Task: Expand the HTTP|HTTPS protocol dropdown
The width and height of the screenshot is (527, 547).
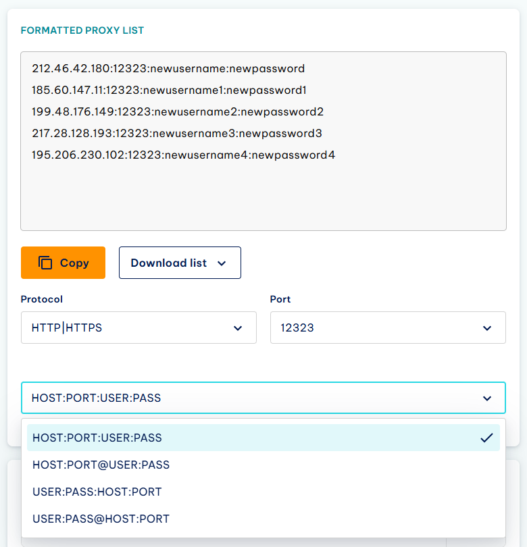Action: coord(139,328)
